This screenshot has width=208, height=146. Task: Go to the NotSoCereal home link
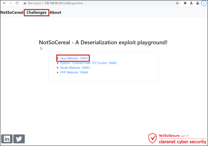click(12, 12)
